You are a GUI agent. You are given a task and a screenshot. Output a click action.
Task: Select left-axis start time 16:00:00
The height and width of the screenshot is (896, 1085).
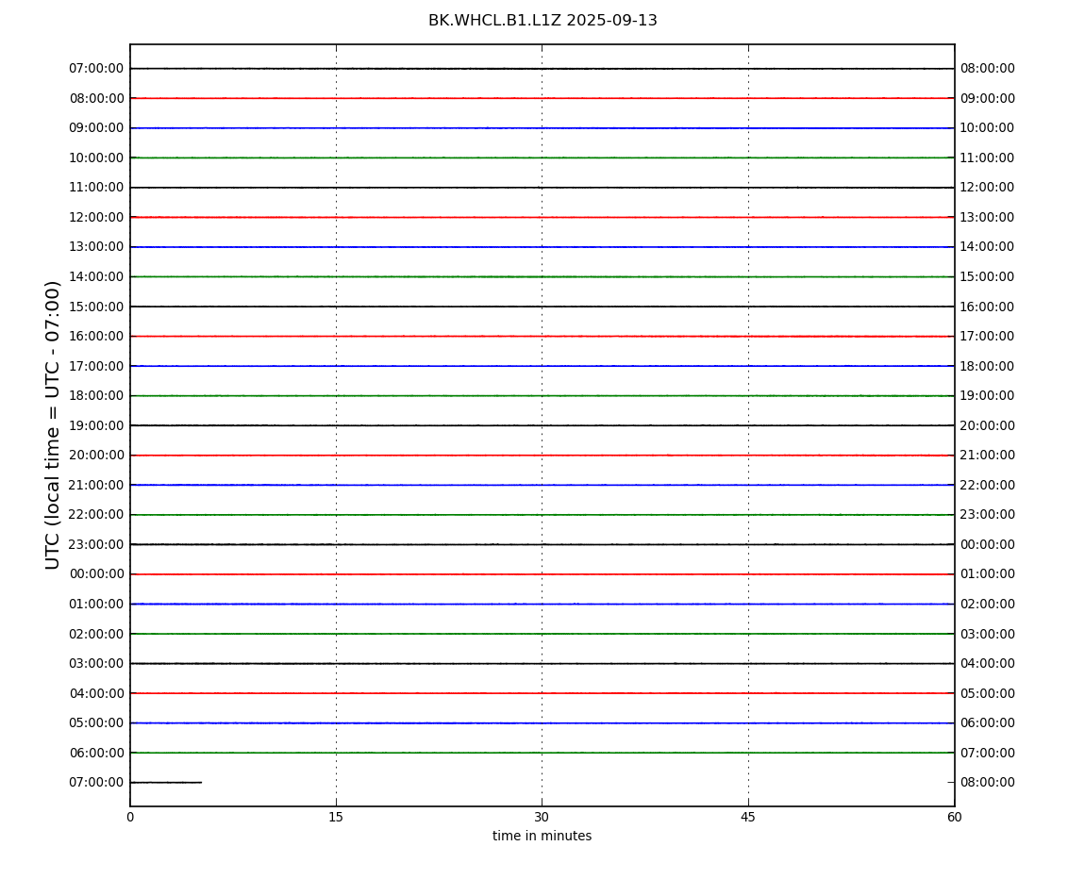pyautogui.click(x=96, y=337)
